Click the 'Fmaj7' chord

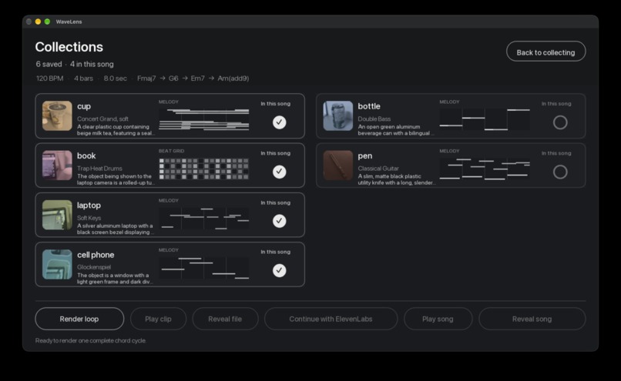(146, 79)
